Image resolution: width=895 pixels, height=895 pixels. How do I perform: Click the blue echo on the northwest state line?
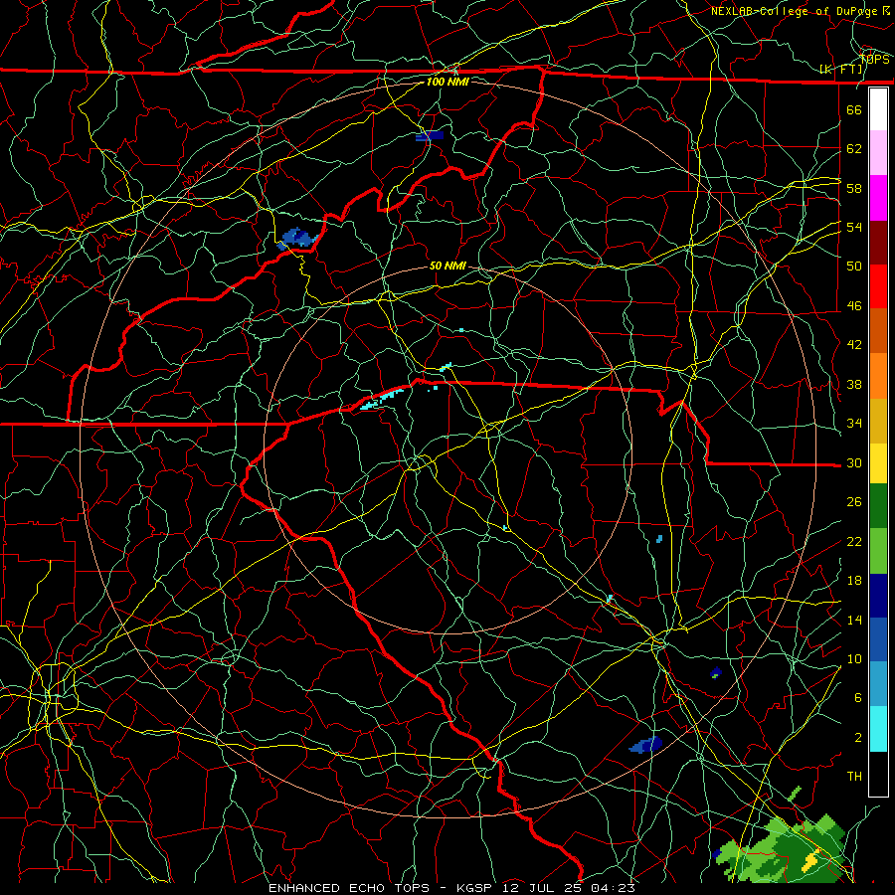[297, 238]
